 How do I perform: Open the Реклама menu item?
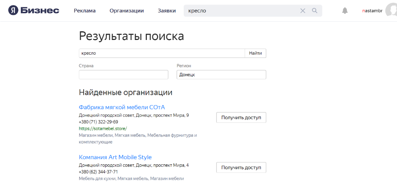coord(85,11)
